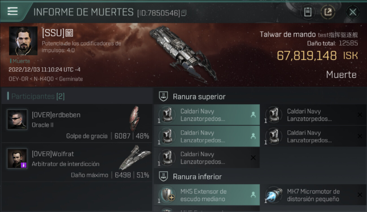This screenshot has width=367, height=212.
Task: Close the Informe de Muertes window
Action: click(353, 12)
